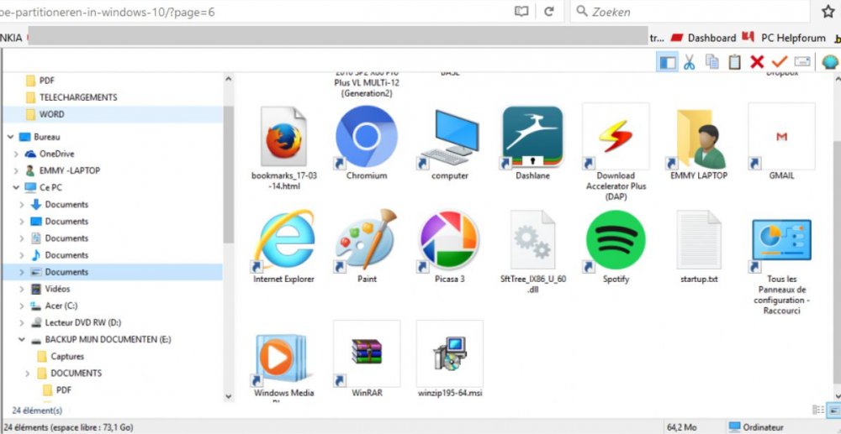Select BACKUP MIJN DOCUMENTEN (E:) drive
This screenshot has width=841, height=434.
(108, 340)
